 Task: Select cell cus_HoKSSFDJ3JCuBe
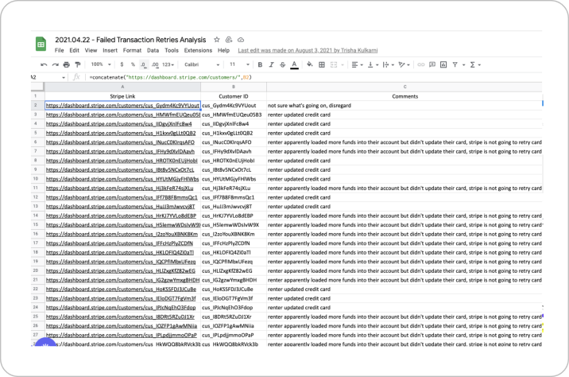pos(234,290)
